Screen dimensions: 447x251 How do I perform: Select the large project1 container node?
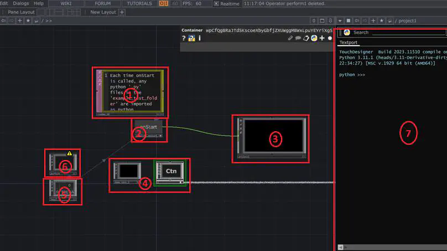point(272,138)
